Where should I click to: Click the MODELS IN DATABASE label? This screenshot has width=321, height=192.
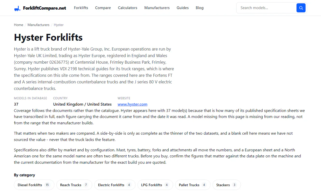(x=30, y=98)
